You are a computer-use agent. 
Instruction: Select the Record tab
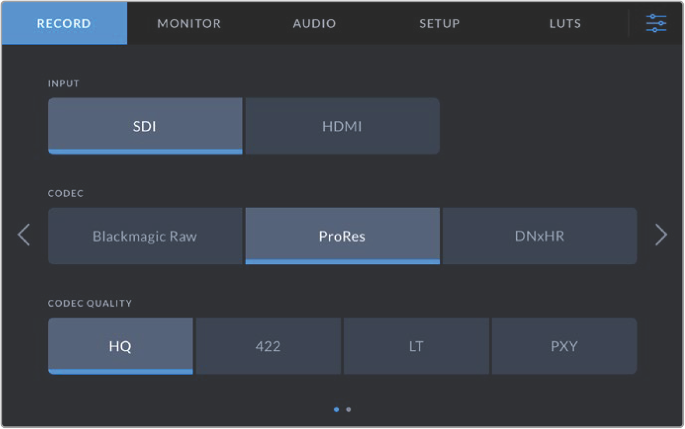[x=64, y=24]
